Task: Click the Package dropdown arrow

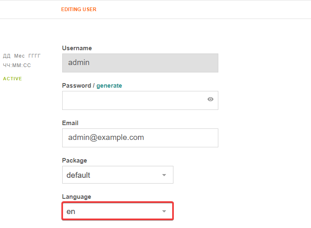Action: point(164,175)
